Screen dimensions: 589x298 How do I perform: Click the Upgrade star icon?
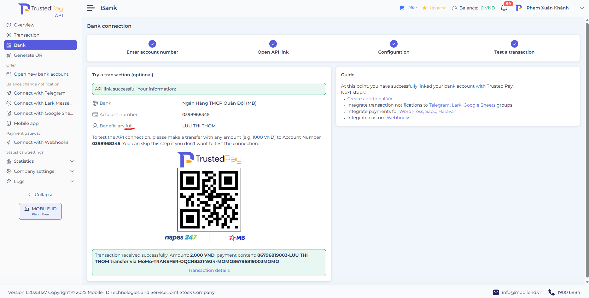coord(425,8)
